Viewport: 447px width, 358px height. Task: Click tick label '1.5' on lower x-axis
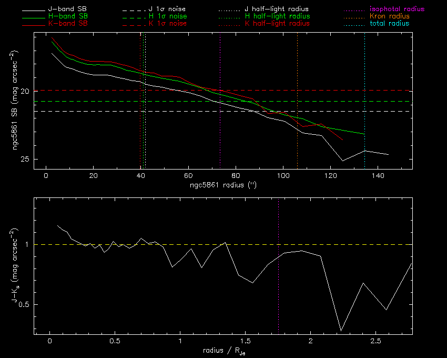pos(246,341)
